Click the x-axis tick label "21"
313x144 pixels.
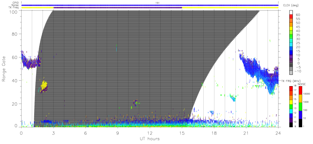point(246,133)
